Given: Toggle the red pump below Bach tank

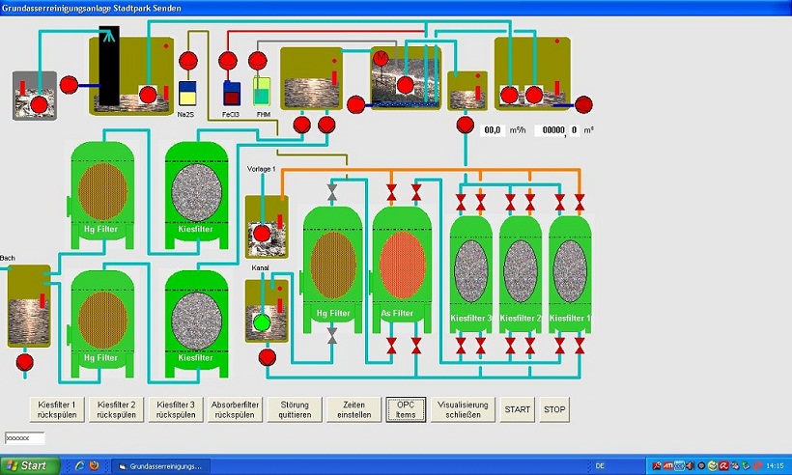Looking at the screenshot, I should (26, 363).
